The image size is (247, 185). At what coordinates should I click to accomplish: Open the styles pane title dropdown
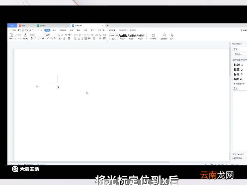237,44
